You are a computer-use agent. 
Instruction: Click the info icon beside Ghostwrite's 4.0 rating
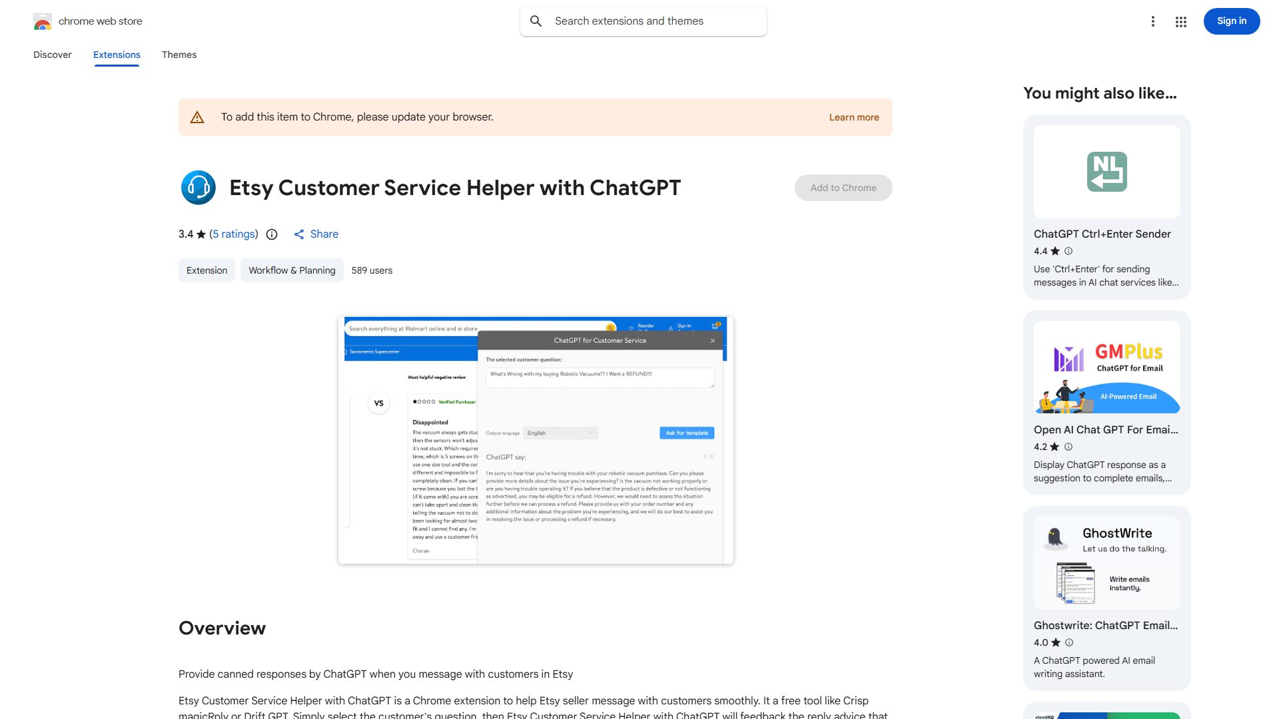click(1068, 642)
